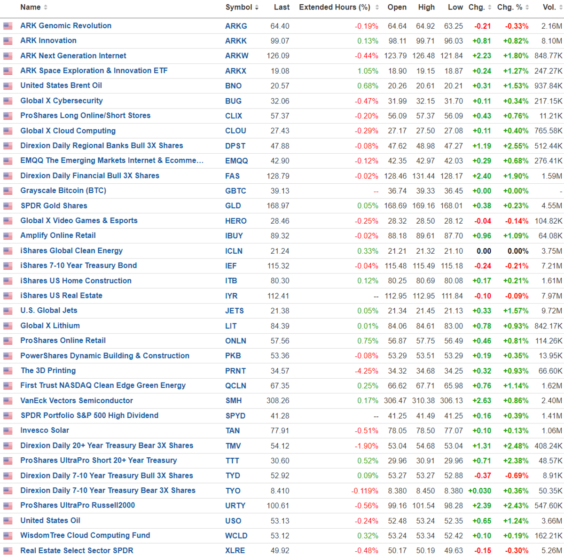Screen dimensions: 564x555
Task: Open Direxion Daily Regional Banks Bull 3X
Action: [102, 146]
